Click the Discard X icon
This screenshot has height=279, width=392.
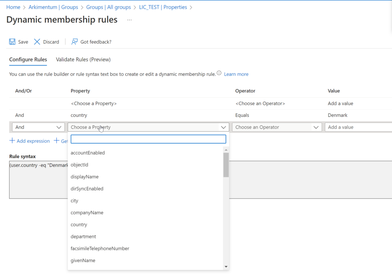point(37,42)
